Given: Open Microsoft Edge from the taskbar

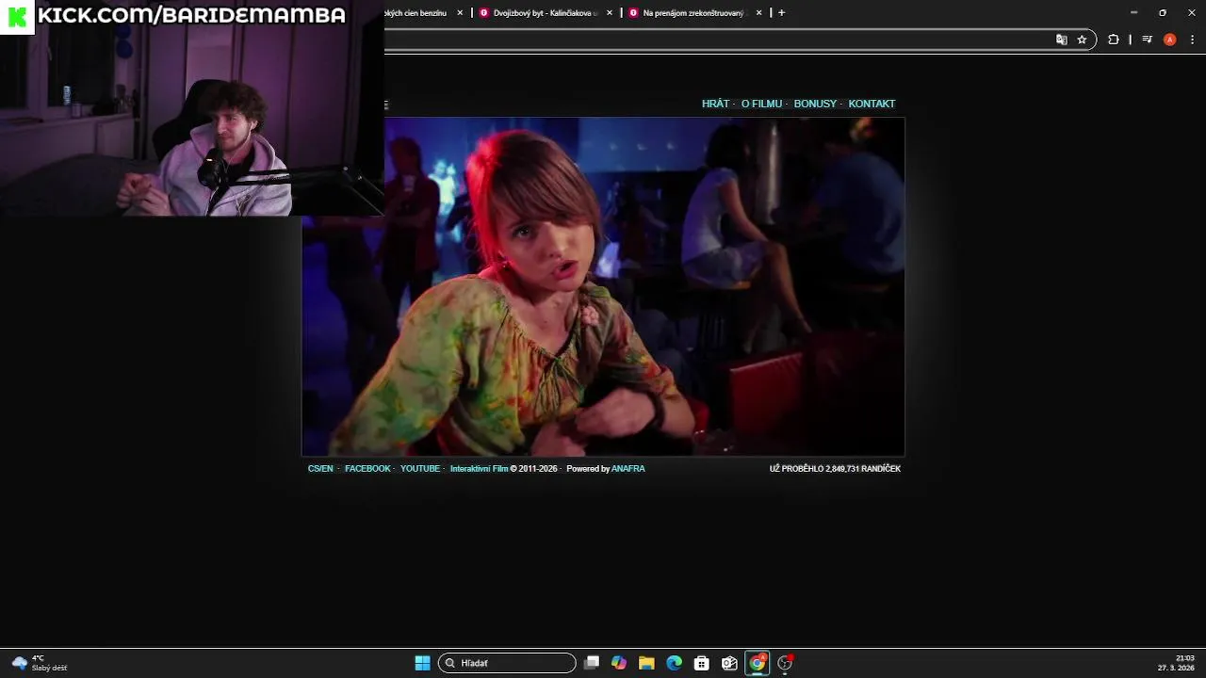Looking at the screenshot, I should [675, 663].
